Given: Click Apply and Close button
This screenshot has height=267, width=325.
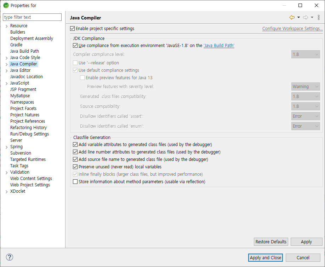Looking at the screenshot, I should click(x=266, y=258).
